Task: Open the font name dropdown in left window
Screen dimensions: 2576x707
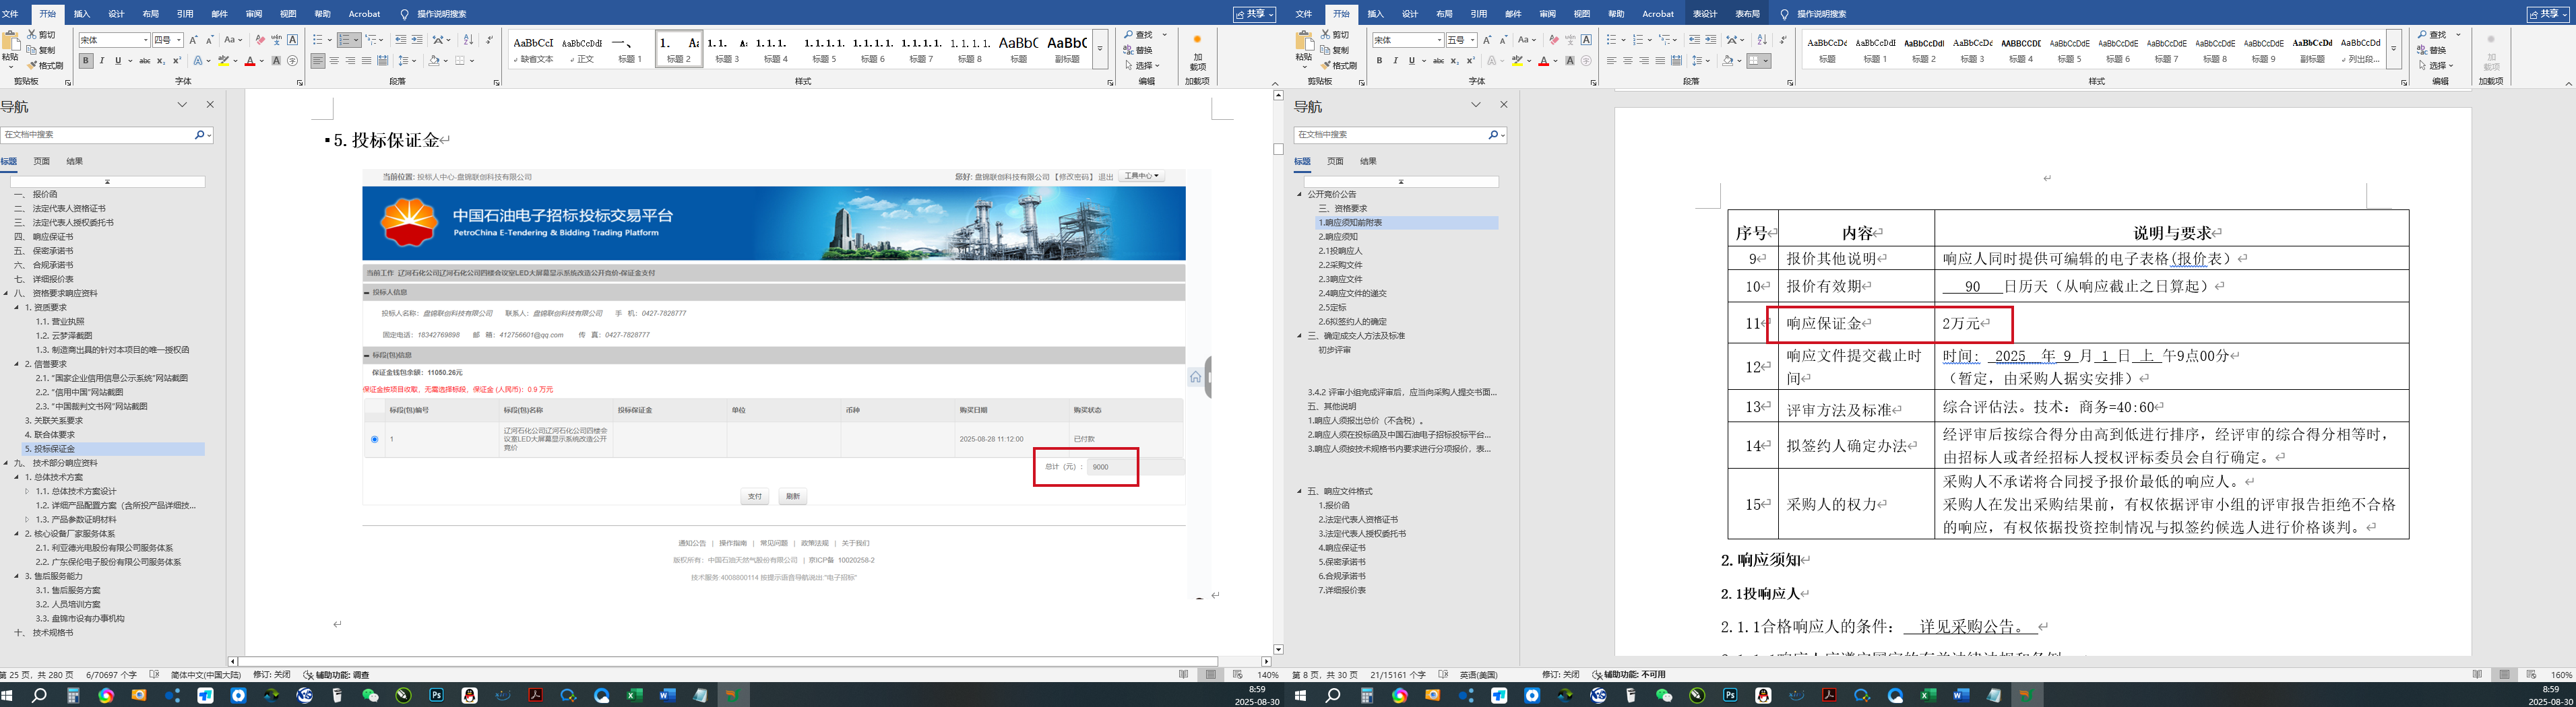Action: click(x=146, y=40)
